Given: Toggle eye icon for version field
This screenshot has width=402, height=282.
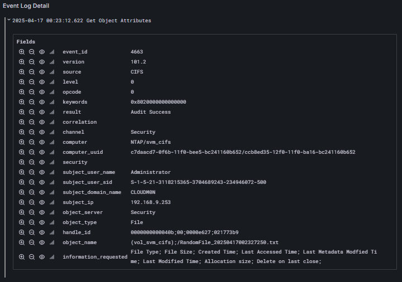Looking at the screenshot, I should click(42, 62).
